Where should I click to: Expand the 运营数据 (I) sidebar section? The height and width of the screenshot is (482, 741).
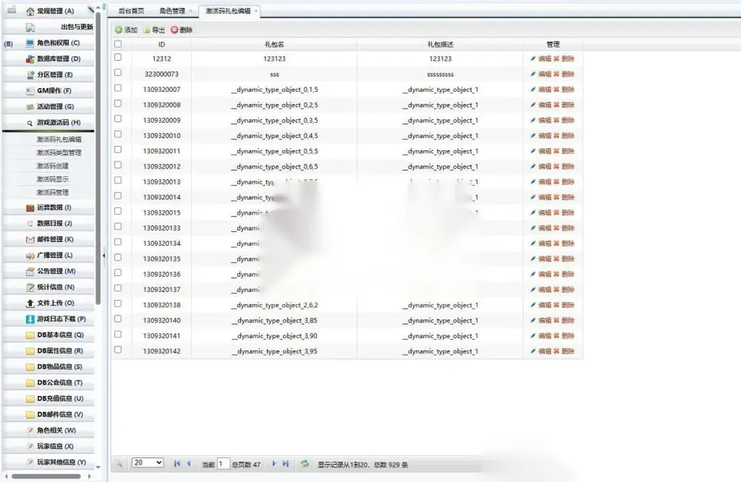coord(49,208)
